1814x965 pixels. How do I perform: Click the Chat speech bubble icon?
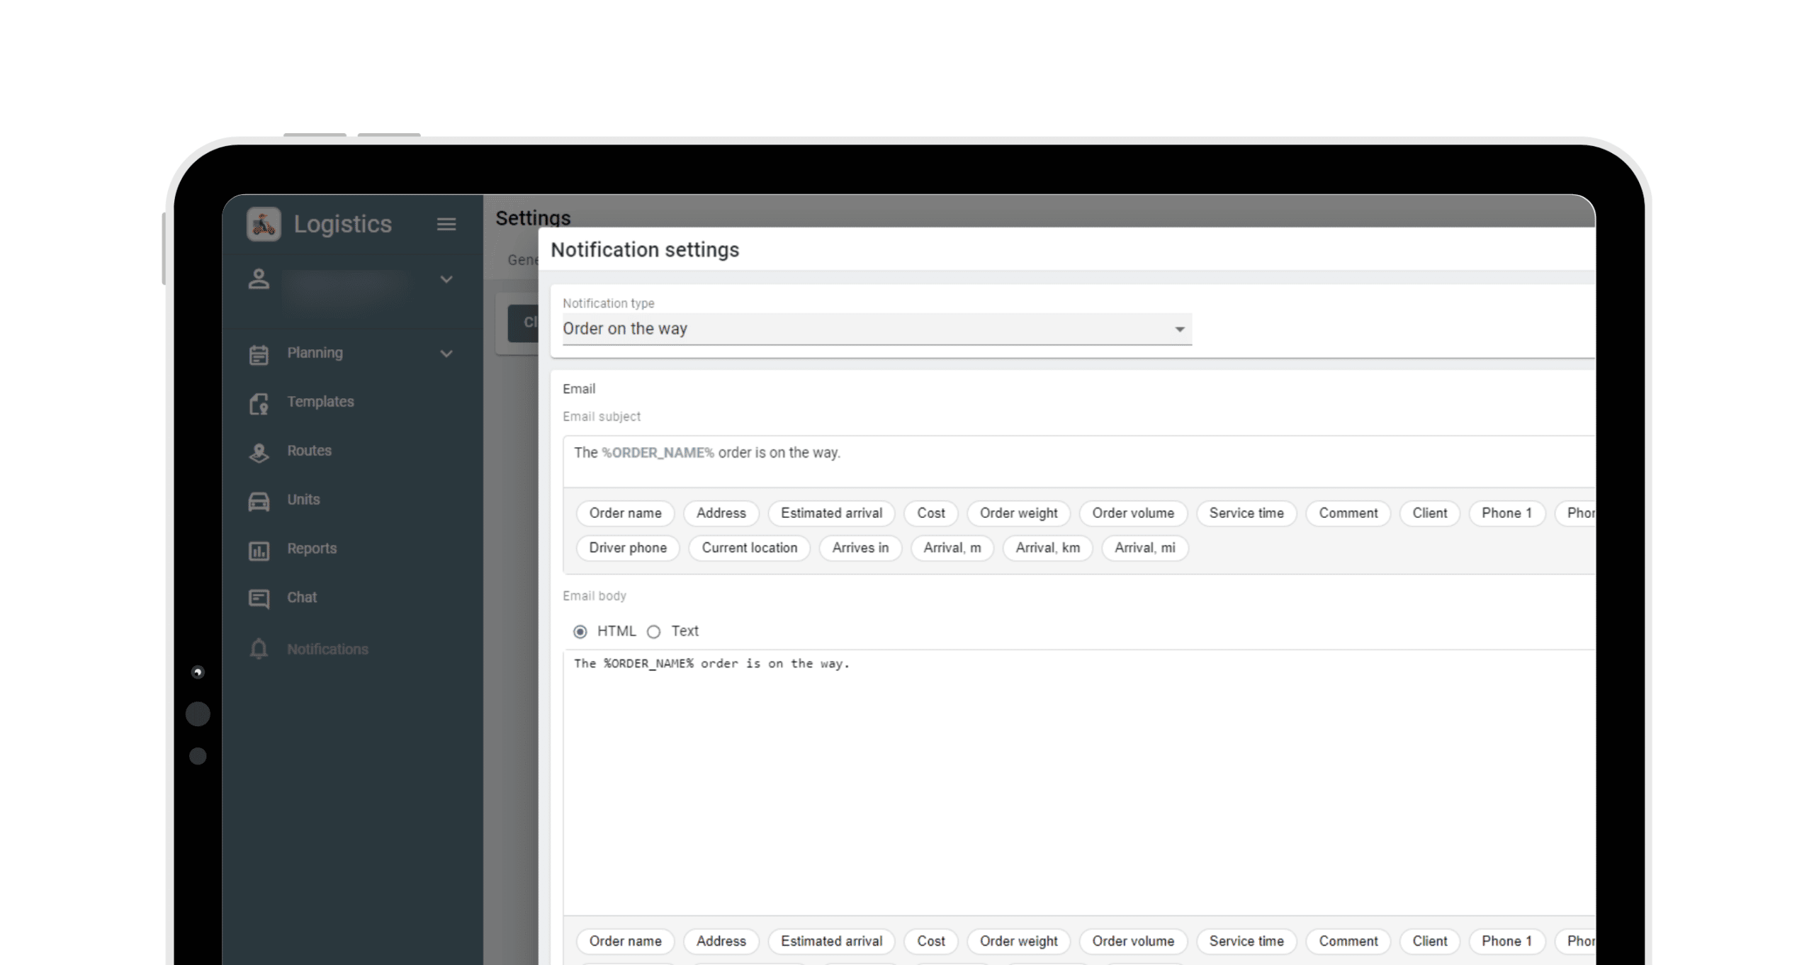point(259,599)
